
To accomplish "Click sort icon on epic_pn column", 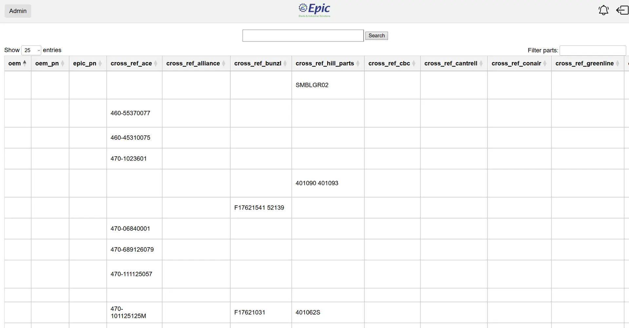I will (x=100, y=63).
